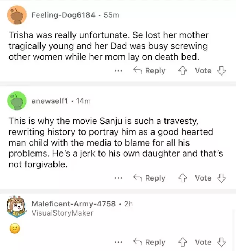Downvote anewself1's comment about Sanju

[221, 178]
